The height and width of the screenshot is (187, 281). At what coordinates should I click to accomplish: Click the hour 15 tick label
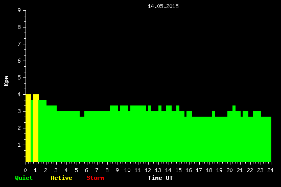pos(178,170)
